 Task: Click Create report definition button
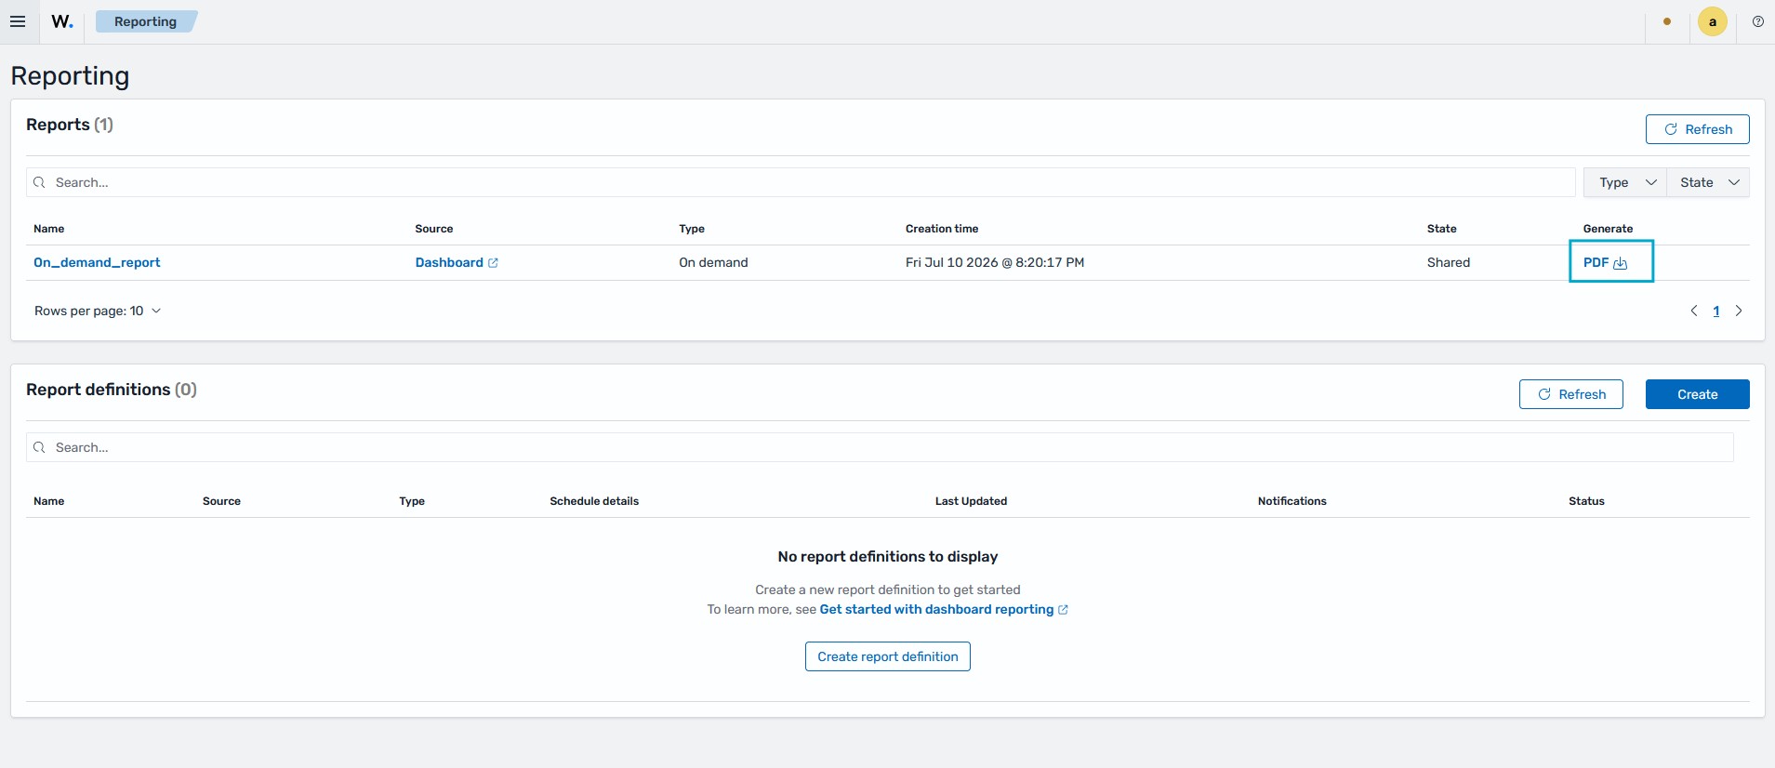click(x=887, y=656)
